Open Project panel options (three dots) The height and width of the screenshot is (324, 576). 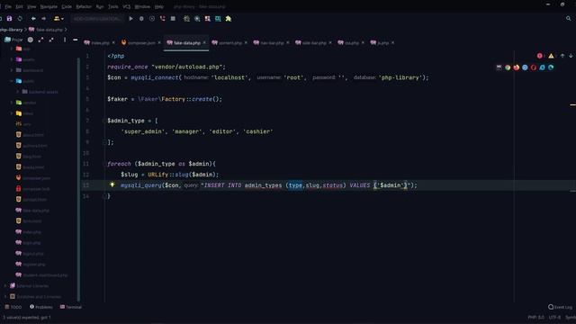pyautogui.click(x=65, y=40)
